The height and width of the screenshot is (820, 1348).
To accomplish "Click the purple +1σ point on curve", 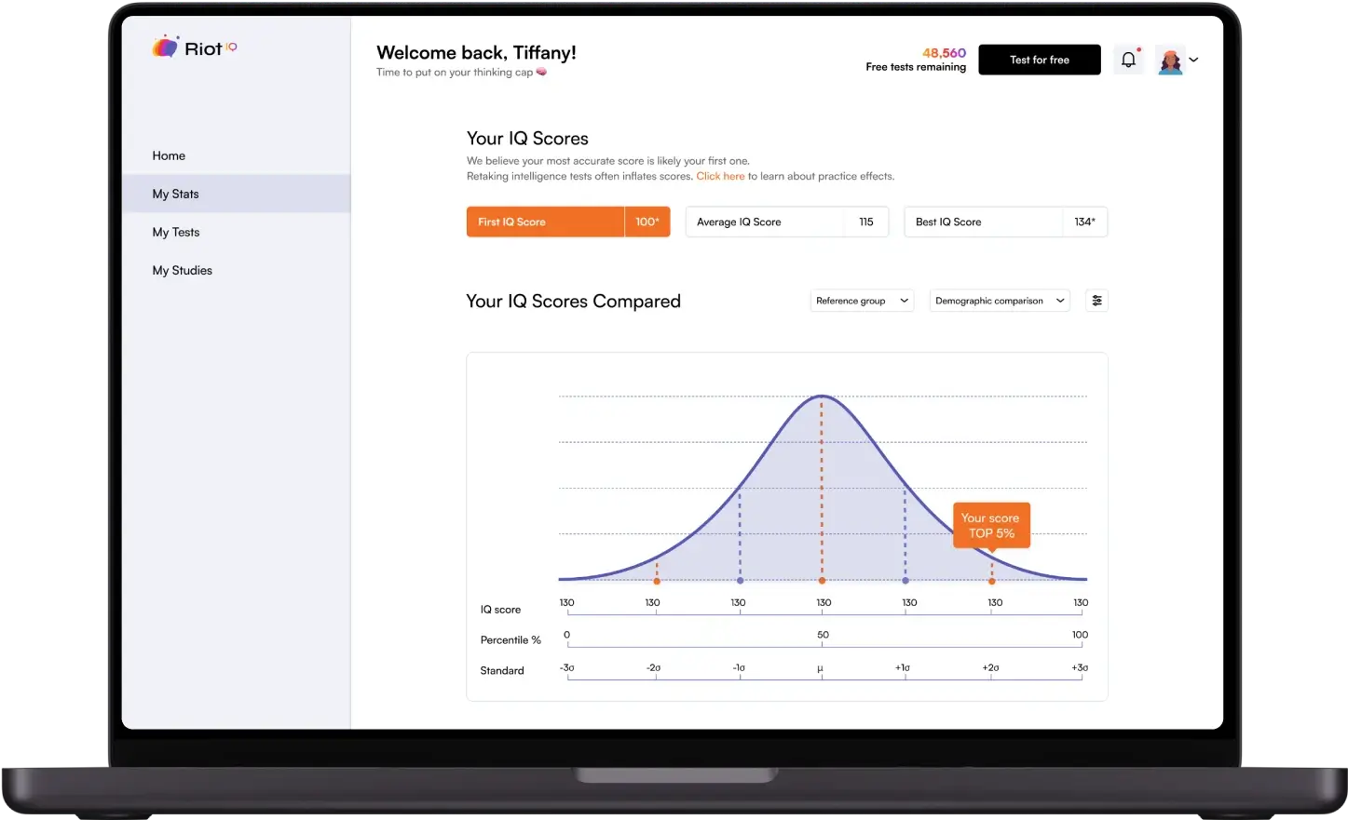I will click(905, 581).
